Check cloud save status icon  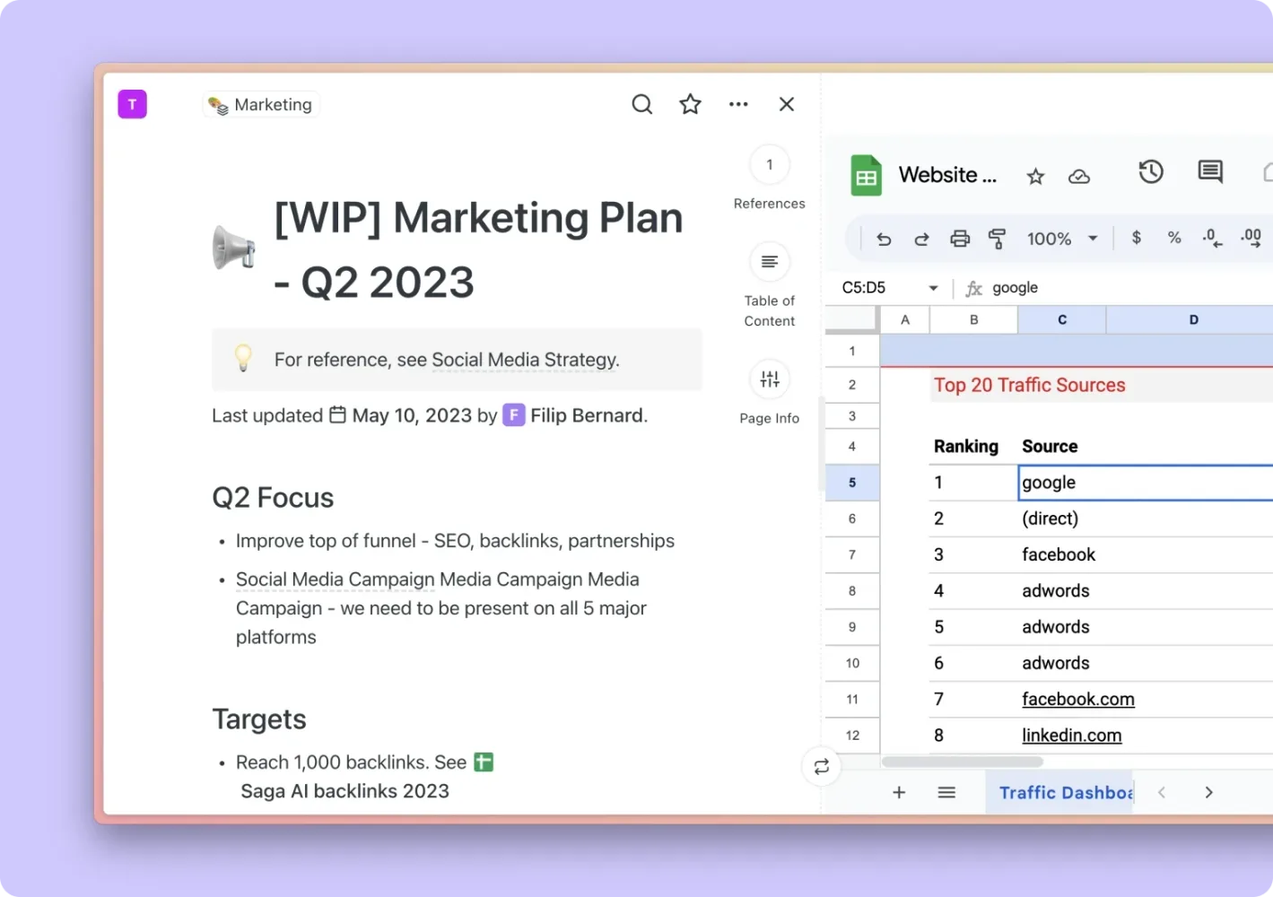click(1079, 177)
